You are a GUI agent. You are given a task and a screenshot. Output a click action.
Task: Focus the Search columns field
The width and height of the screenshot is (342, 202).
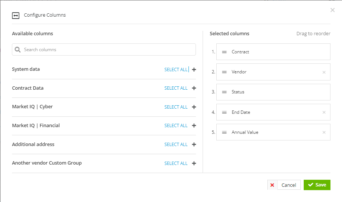point(104,50)
